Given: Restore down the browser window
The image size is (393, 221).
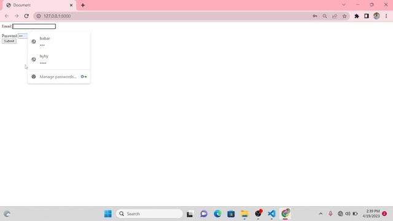Looking at the screenshot, I should [x=372, y=5].
